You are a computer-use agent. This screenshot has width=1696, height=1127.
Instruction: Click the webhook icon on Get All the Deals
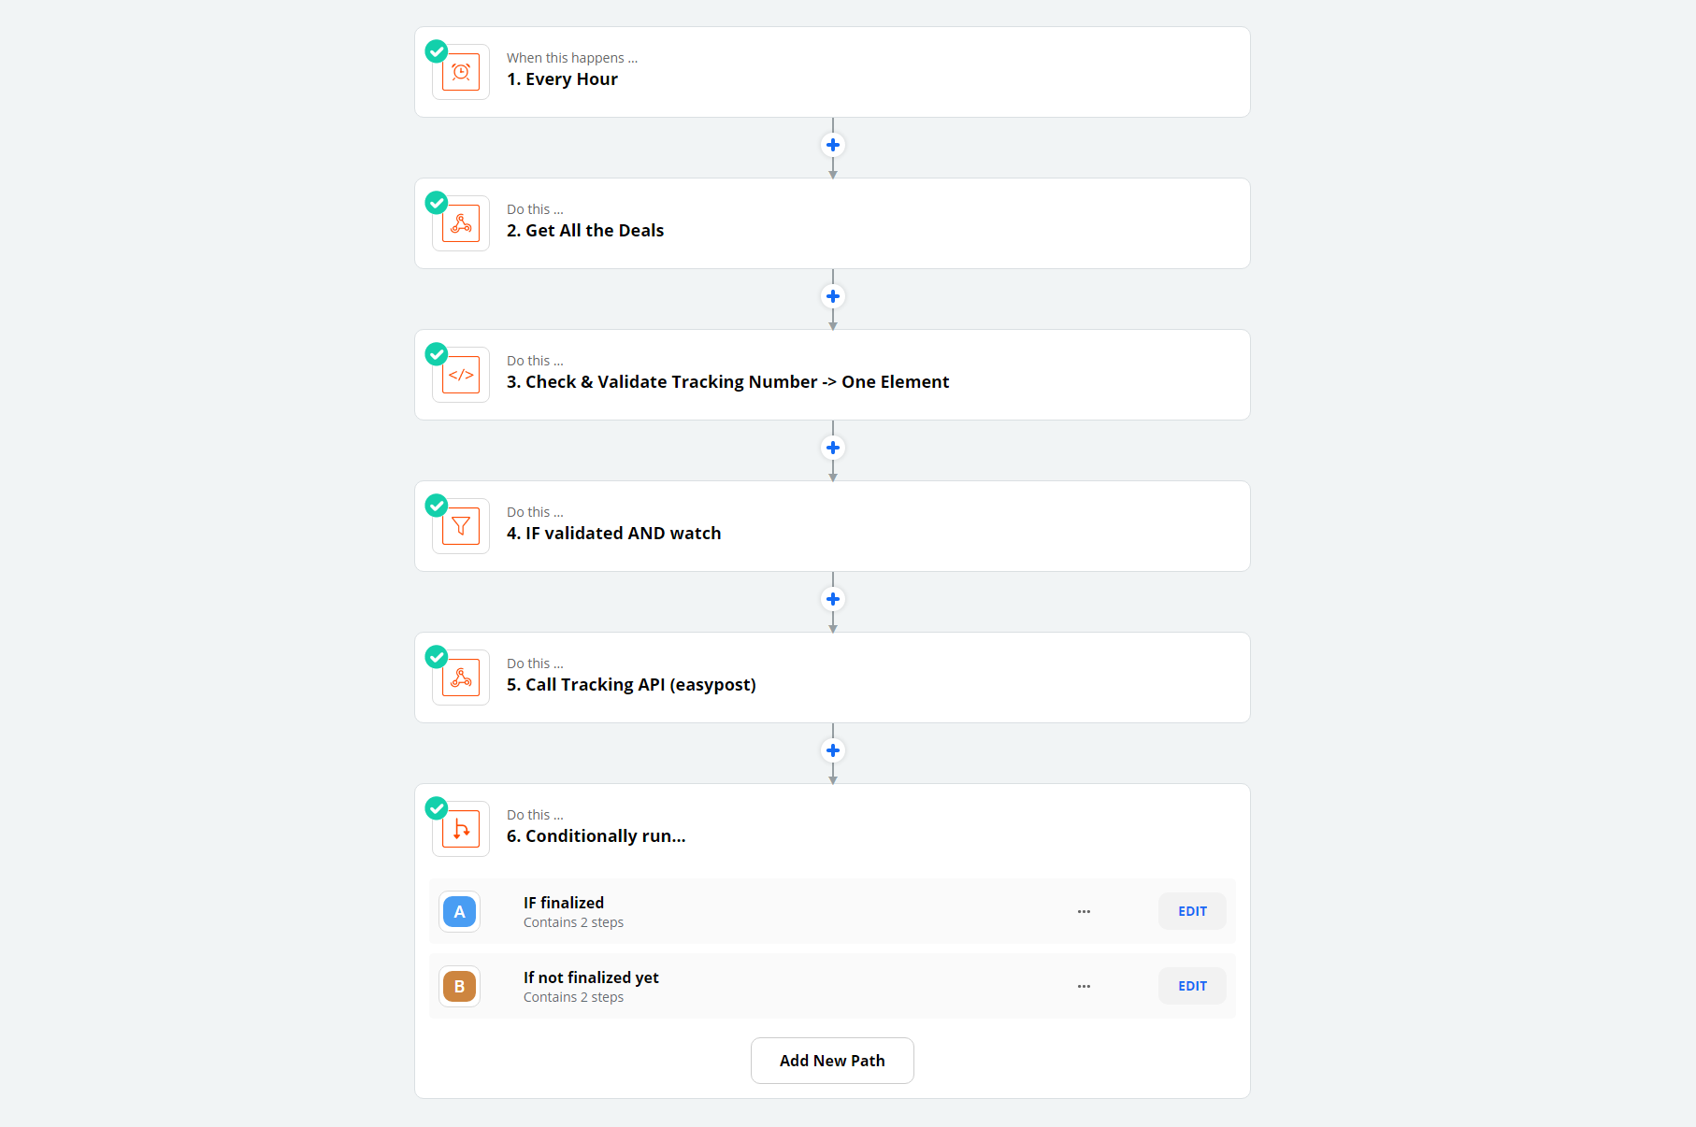pos(460,222)
